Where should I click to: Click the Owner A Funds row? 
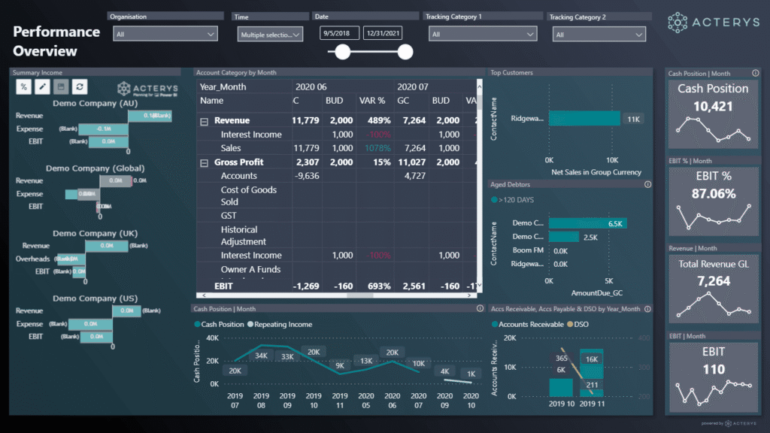point(336,270)
